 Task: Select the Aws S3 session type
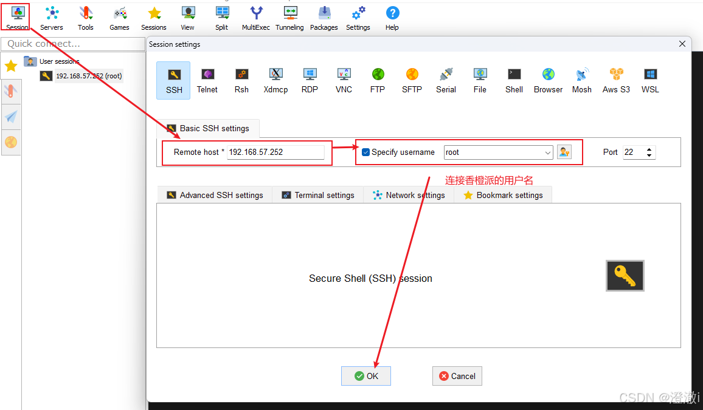pos(616,81)
